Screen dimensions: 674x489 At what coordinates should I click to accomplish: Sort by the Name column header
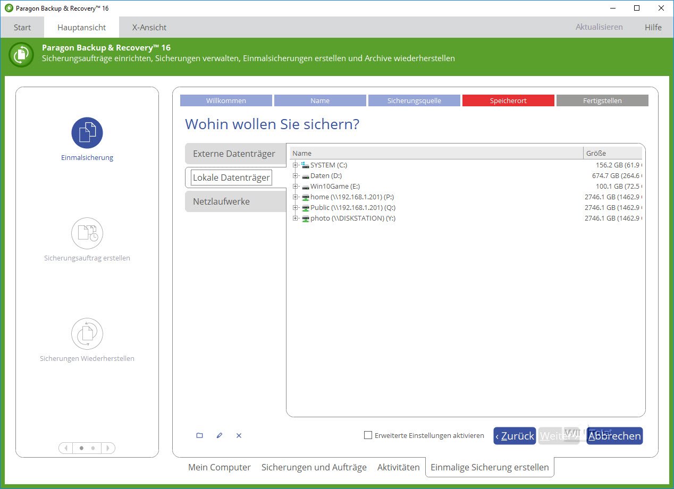coord(436,153)
